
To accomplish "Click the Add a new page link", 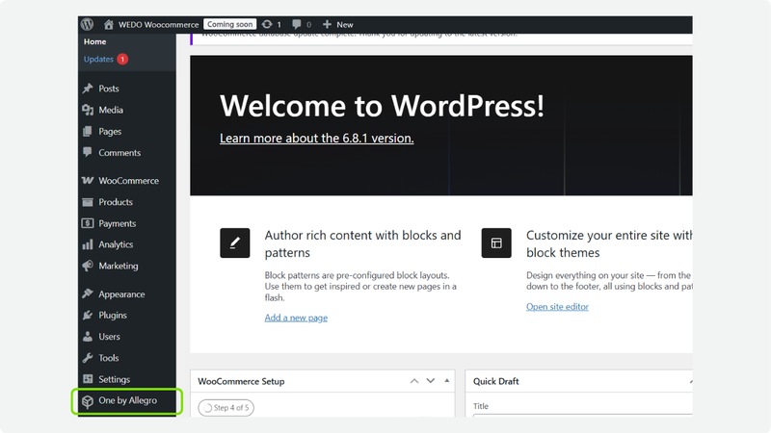I will [296, 318].
